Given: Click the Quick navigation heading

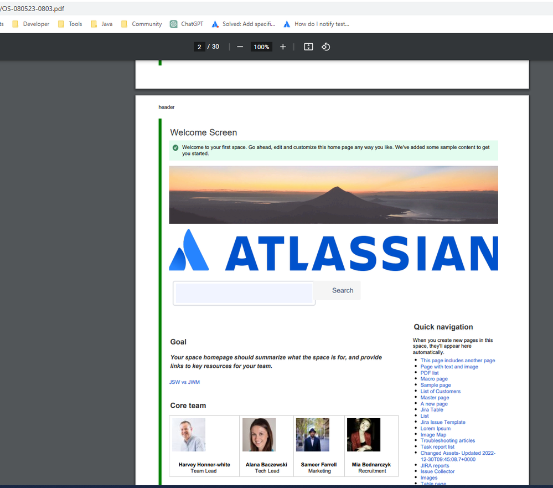Looking at the screenshot, I should point(443,327).
